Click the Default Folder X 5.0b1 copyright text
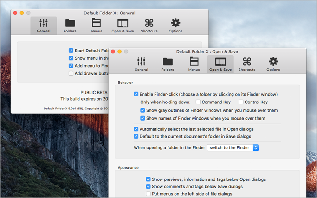This screenshot has width=317, height=198. point(76,109)
